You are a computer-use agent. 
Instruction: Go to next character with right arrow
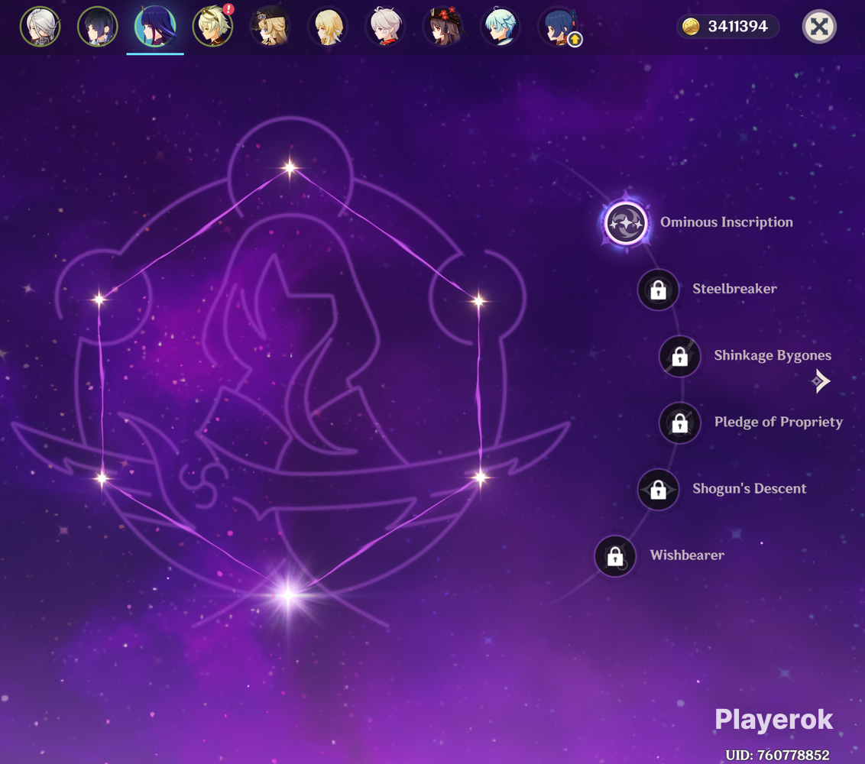[x=821, y=381]
